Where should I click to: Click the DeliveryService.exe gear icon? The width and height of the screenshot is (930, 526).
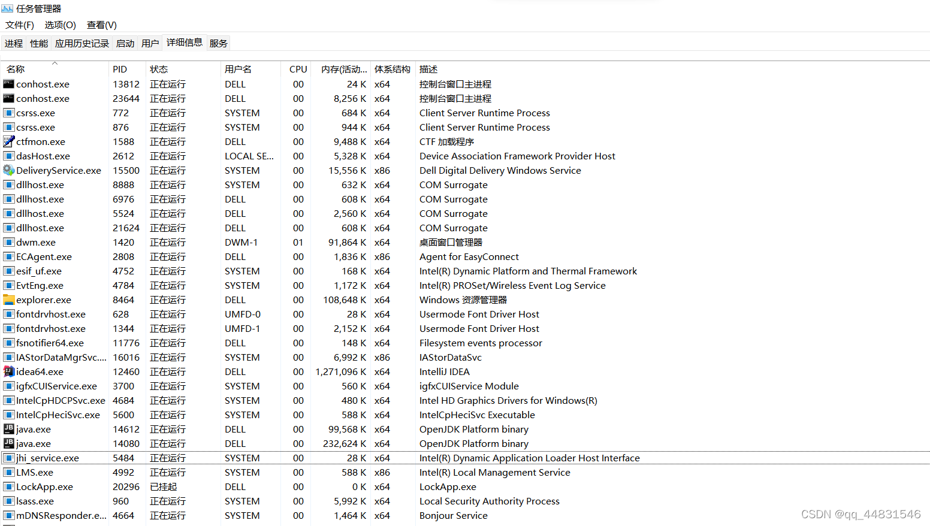(8, 170)
